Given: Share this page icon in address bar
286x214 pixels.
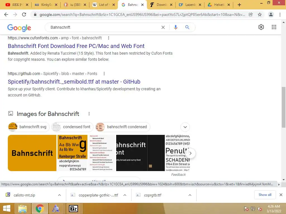Looking at the screenshot, I should (x=251, y=14).
